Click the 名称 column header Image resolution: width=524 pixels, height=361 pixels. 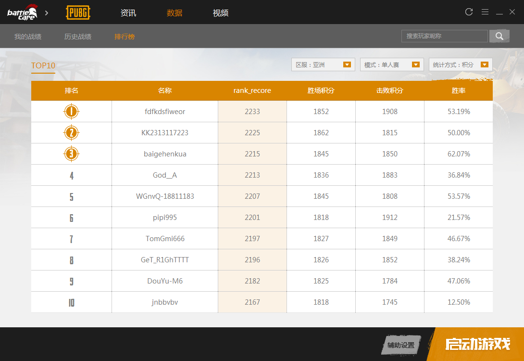point(165,90)
